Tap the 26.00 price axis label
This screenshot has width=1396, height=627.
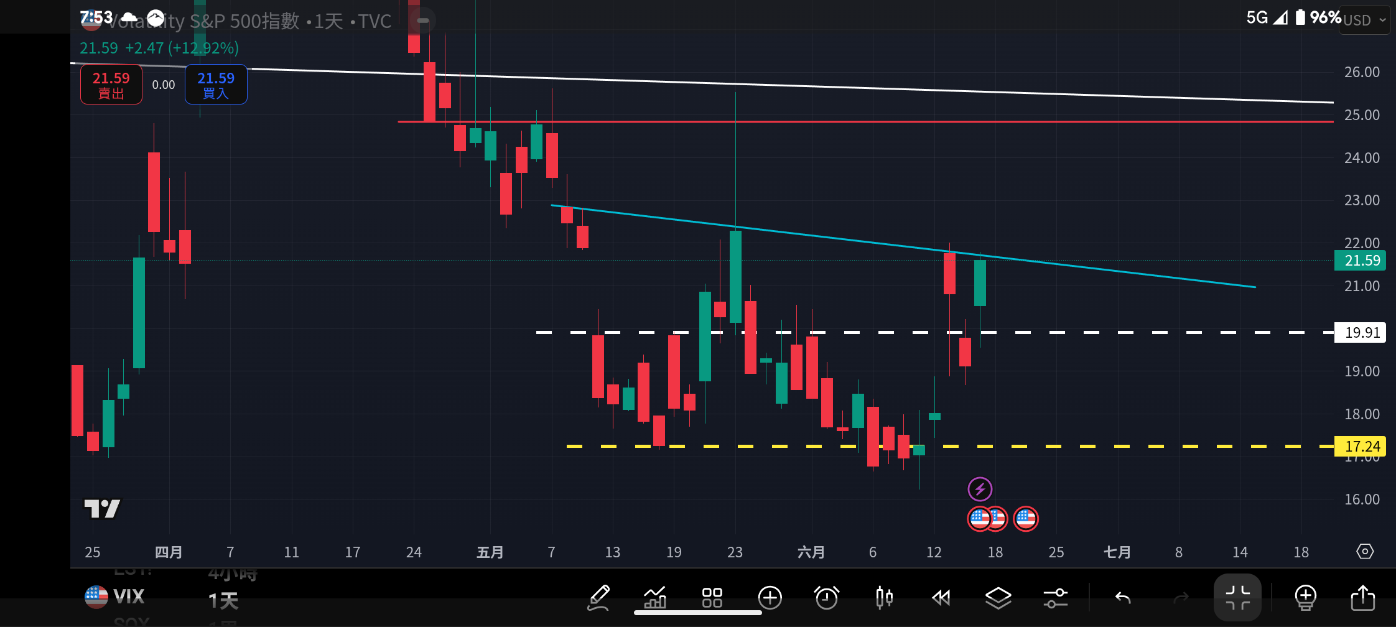click(1362, 72)
